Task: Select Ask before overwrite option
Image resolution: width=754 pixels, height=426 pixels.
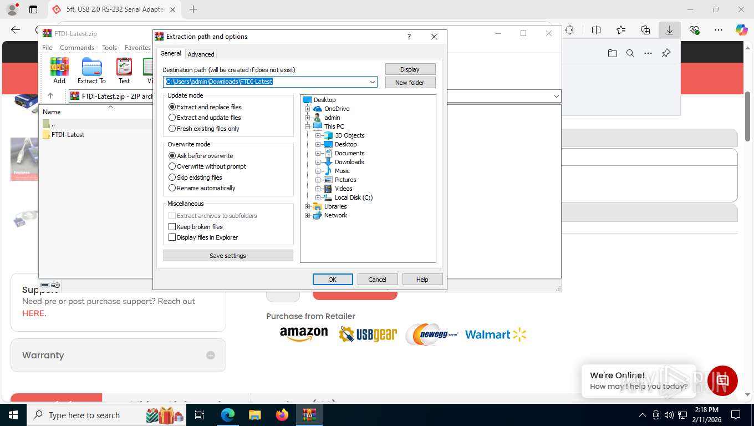Action: pyautogui.click(x=201, y=156)
